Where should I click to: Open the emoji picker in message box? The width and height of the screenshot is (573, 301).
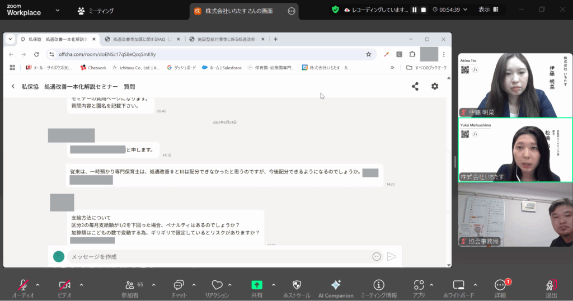377,256
